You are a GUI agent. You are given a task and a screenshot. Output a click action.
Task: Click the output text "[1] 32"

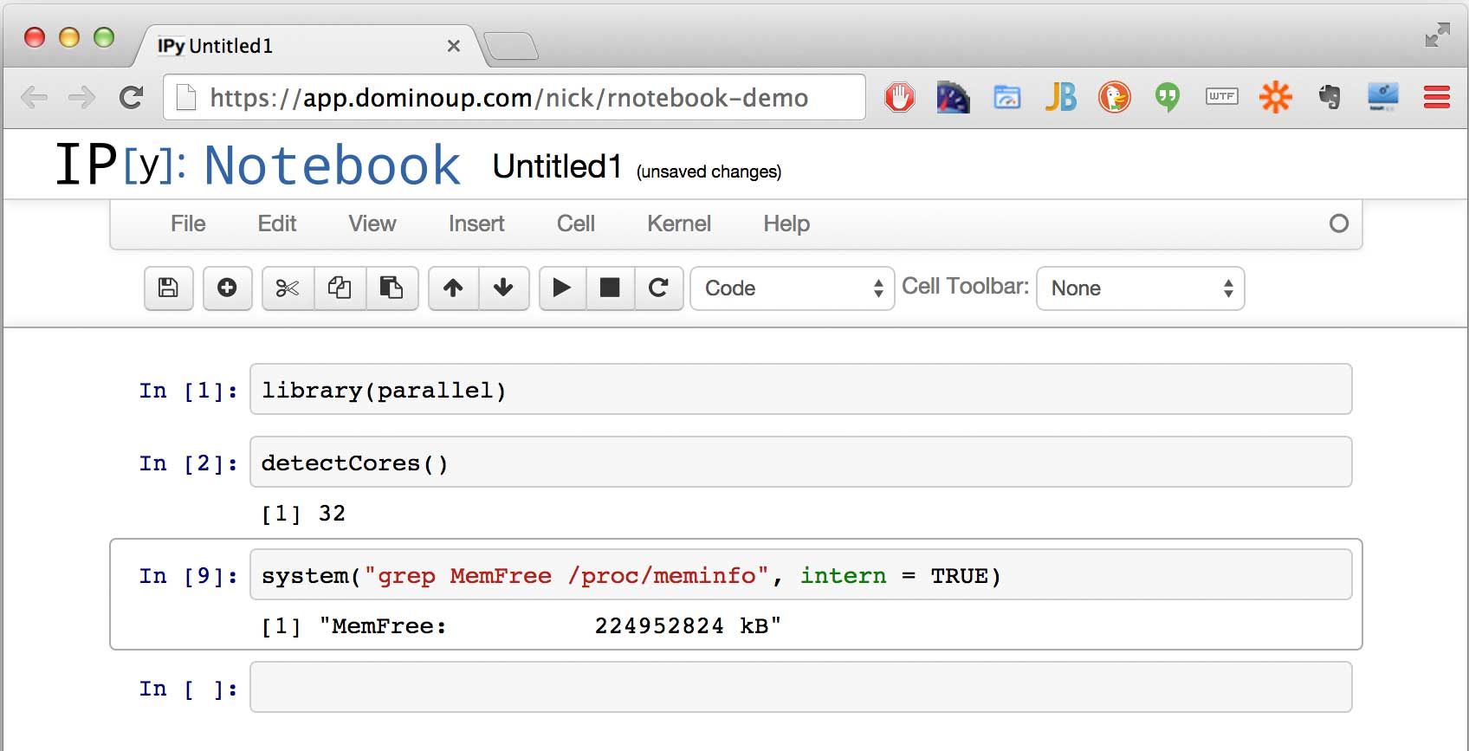[303, 514]
